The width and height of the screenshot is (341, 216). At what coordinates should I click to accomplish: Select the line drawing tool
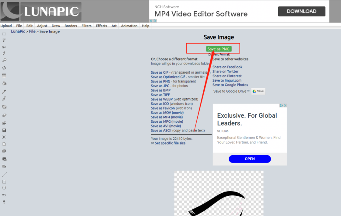pyautogui.click(x=4, y=174)
